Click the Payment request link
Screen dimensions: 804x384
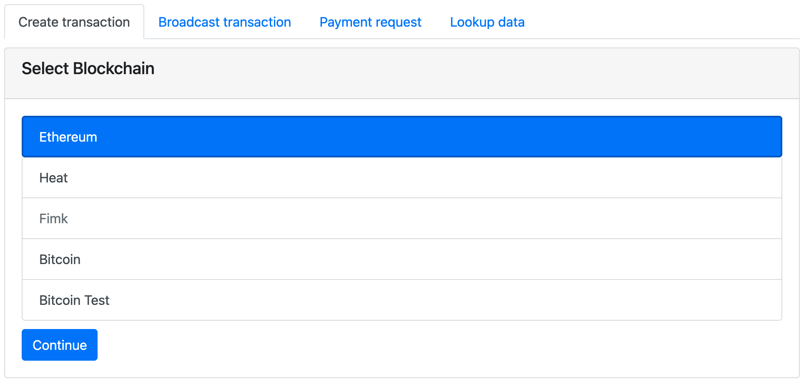pos(370,22)
